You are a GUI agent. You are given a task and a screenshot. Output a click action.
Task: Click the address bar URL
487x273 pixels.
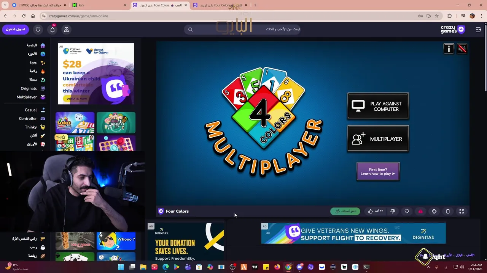78,16
